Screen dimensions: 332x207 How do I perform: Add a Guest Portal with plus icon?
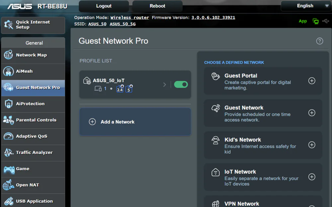pos(312,81)
